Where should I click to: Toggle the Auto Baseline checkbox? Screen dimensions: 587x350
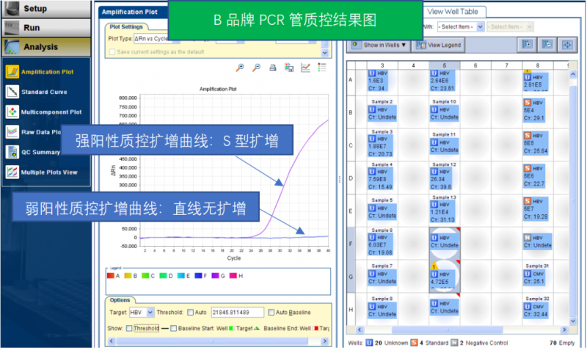tap(271, 312)
